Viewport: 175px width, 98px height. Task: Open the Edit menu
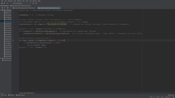point(2,1)
